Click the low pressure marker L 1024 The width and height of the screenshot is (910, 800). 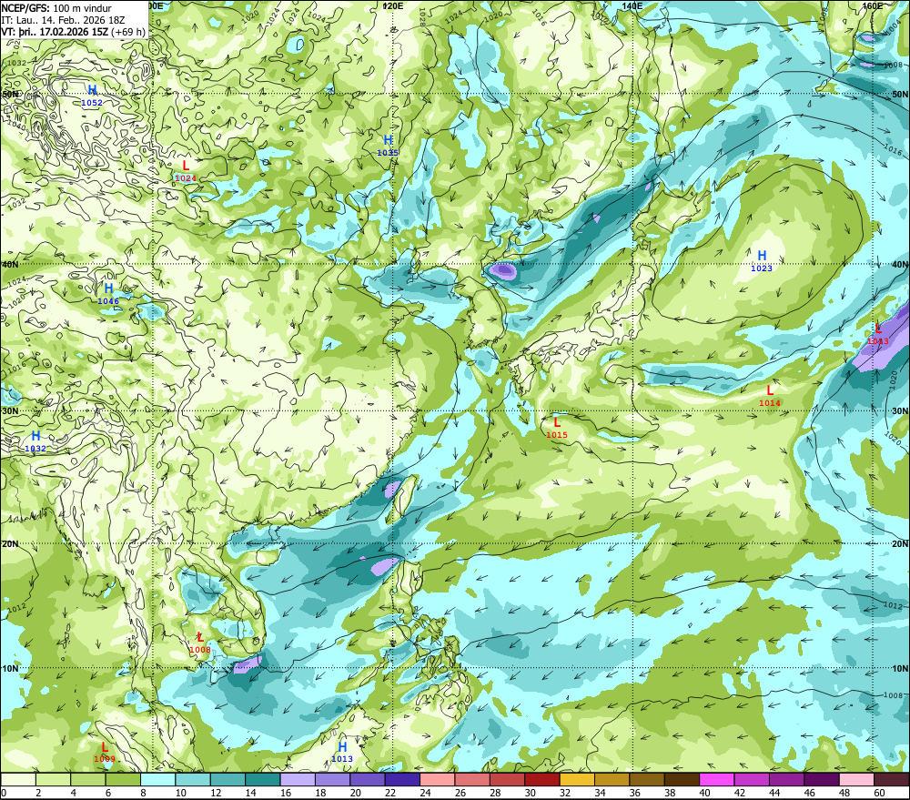186,171
